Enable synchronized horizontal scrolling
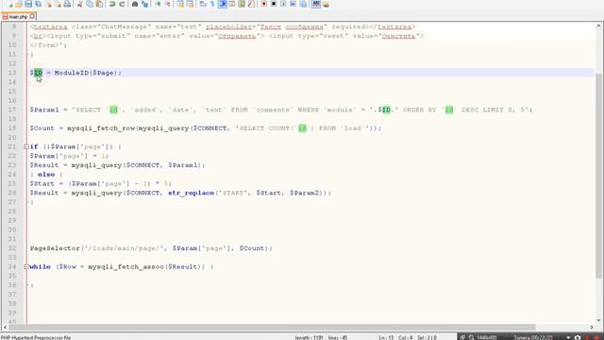Viewport: 604px width, 340px height. [191, 4]
